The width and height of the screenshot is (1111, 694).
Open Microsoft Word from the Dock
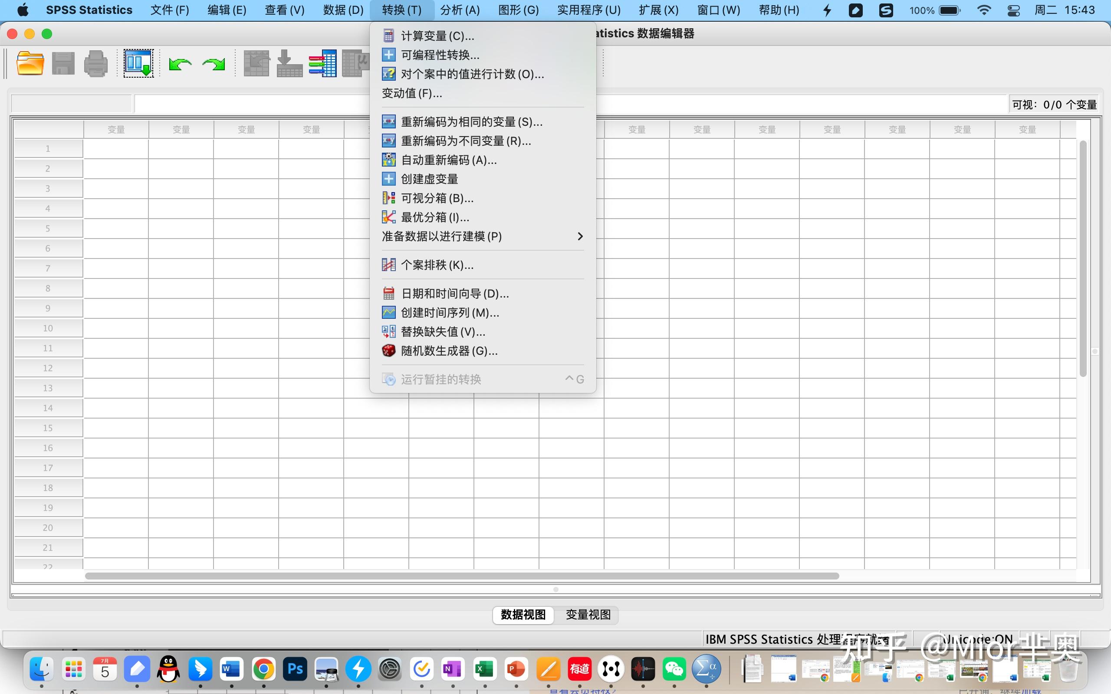(231, 669)
